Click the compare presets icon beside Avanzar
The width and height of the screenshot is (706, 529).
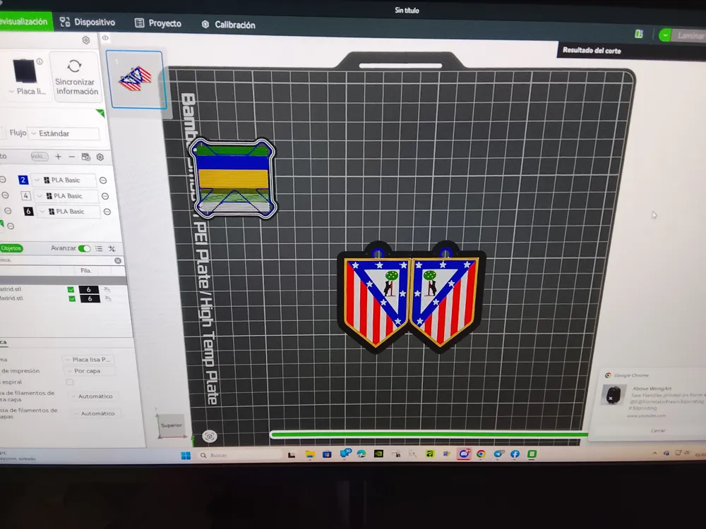coord(112,249)
